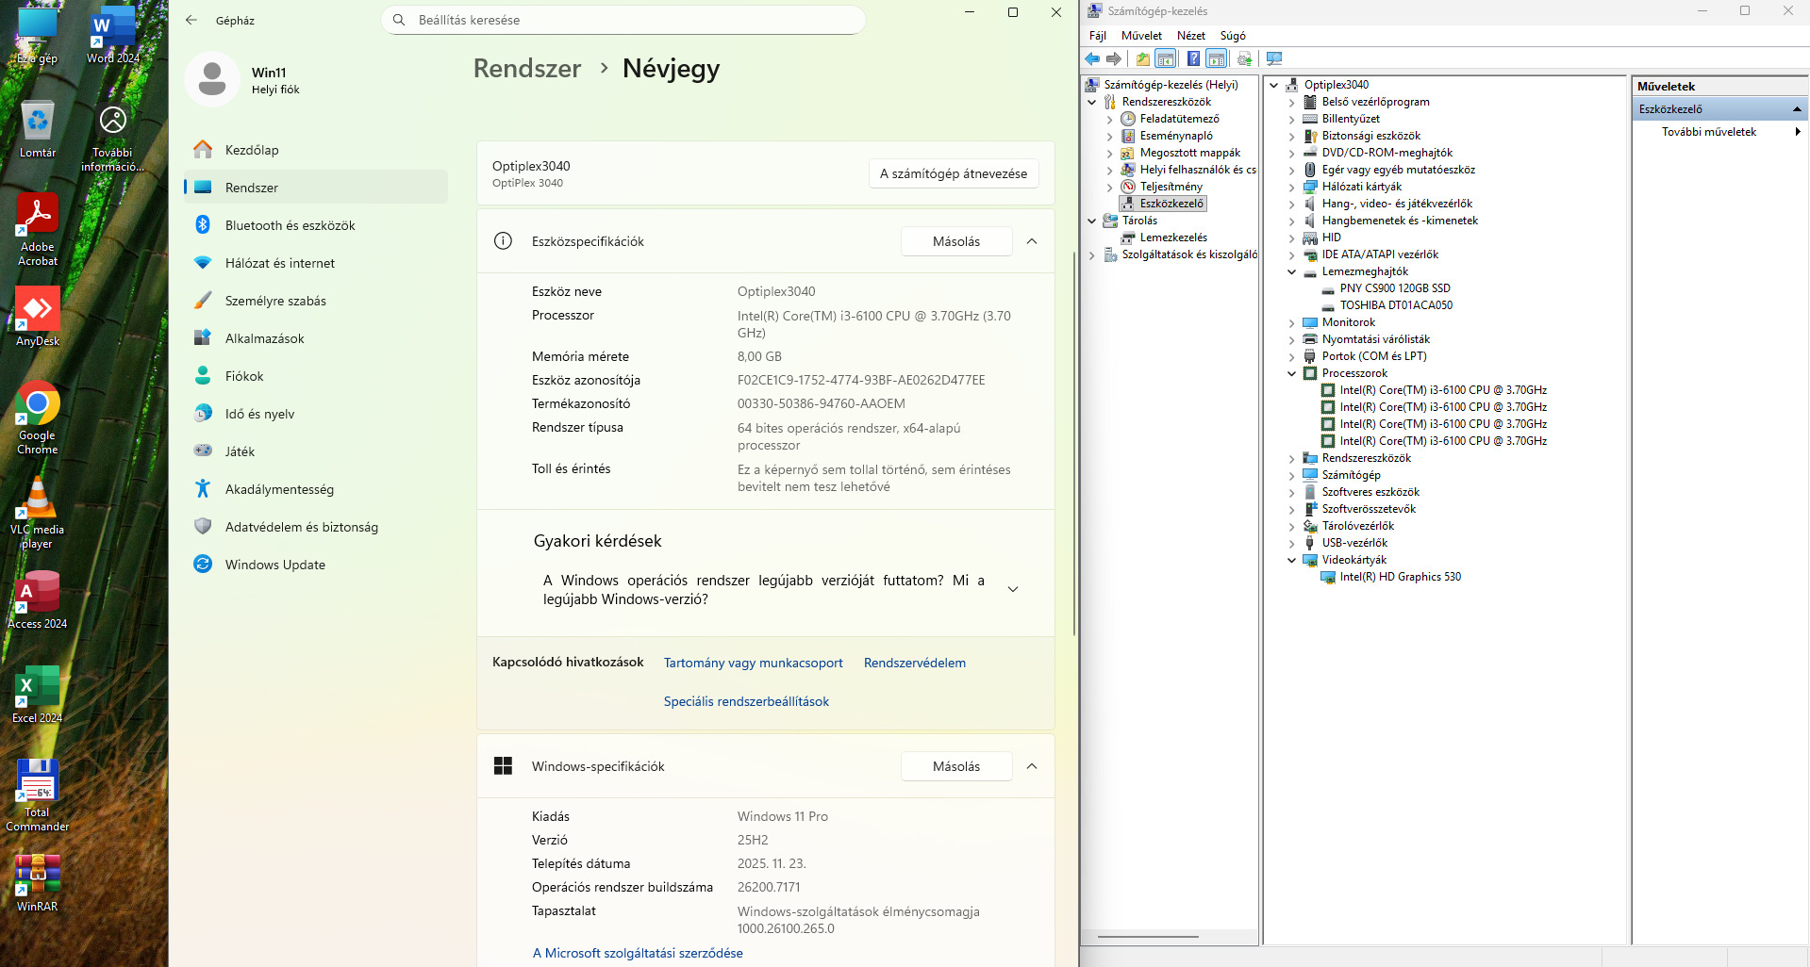The height and width of the screenshot is (967, 1810).
Task: Open the Nézet menu
Action: pyautogui.click(x=1191, y=36)
